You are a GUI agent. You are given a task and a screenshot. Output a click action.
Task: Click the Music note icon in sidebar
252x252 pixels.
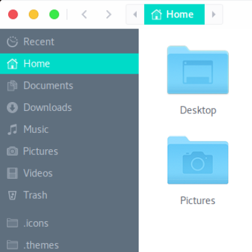12,129
